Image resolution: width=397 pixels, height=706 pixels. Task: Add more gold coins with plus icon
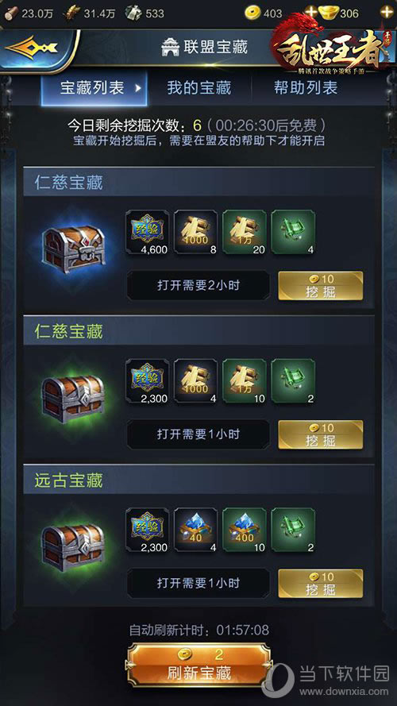(310, 11)
